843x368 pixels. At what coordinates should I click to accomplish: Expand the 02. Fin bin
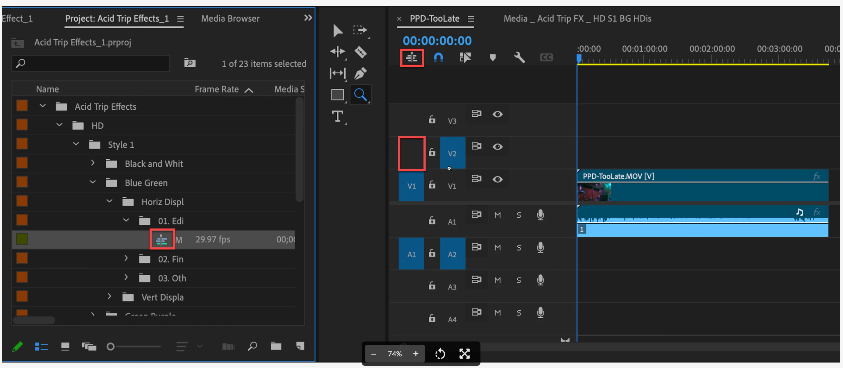tap(126, 258)
